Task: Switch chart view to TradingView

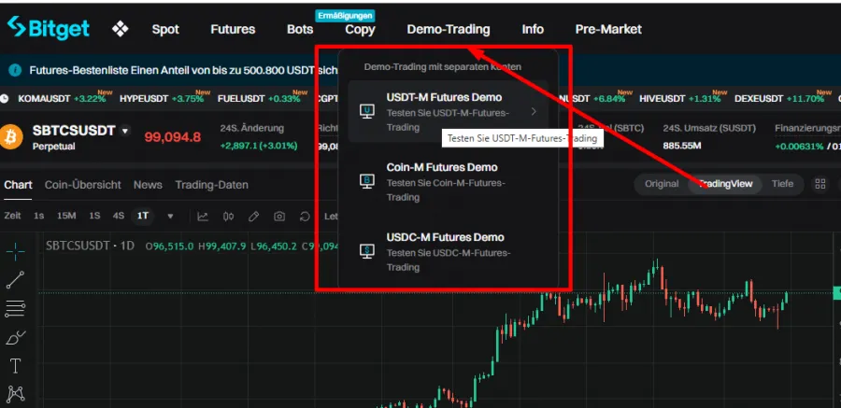Action: pyautogui.click(x=725, y=184)
